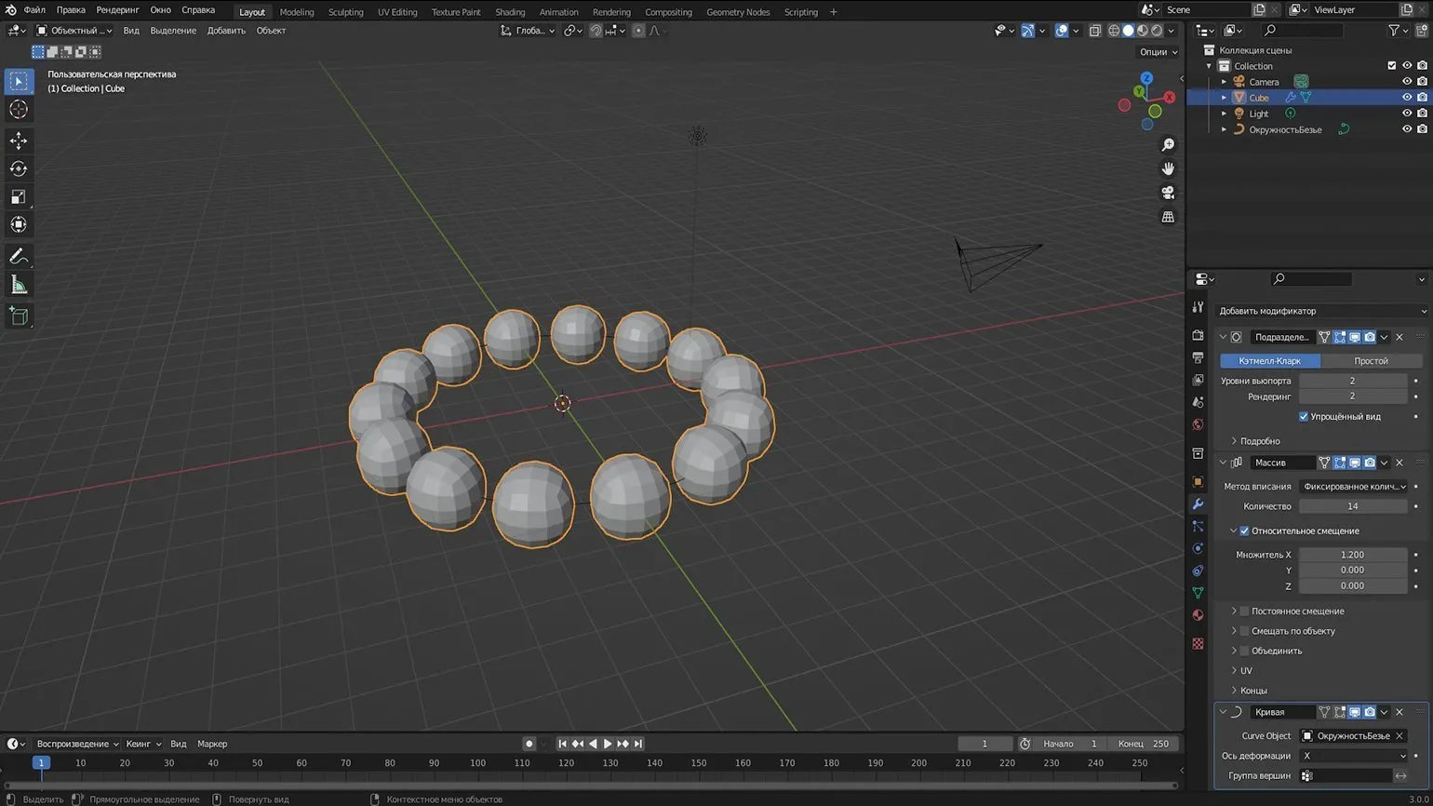Switch to orthographic grid view icon

pyautogui.click(x=1168, y=217)
